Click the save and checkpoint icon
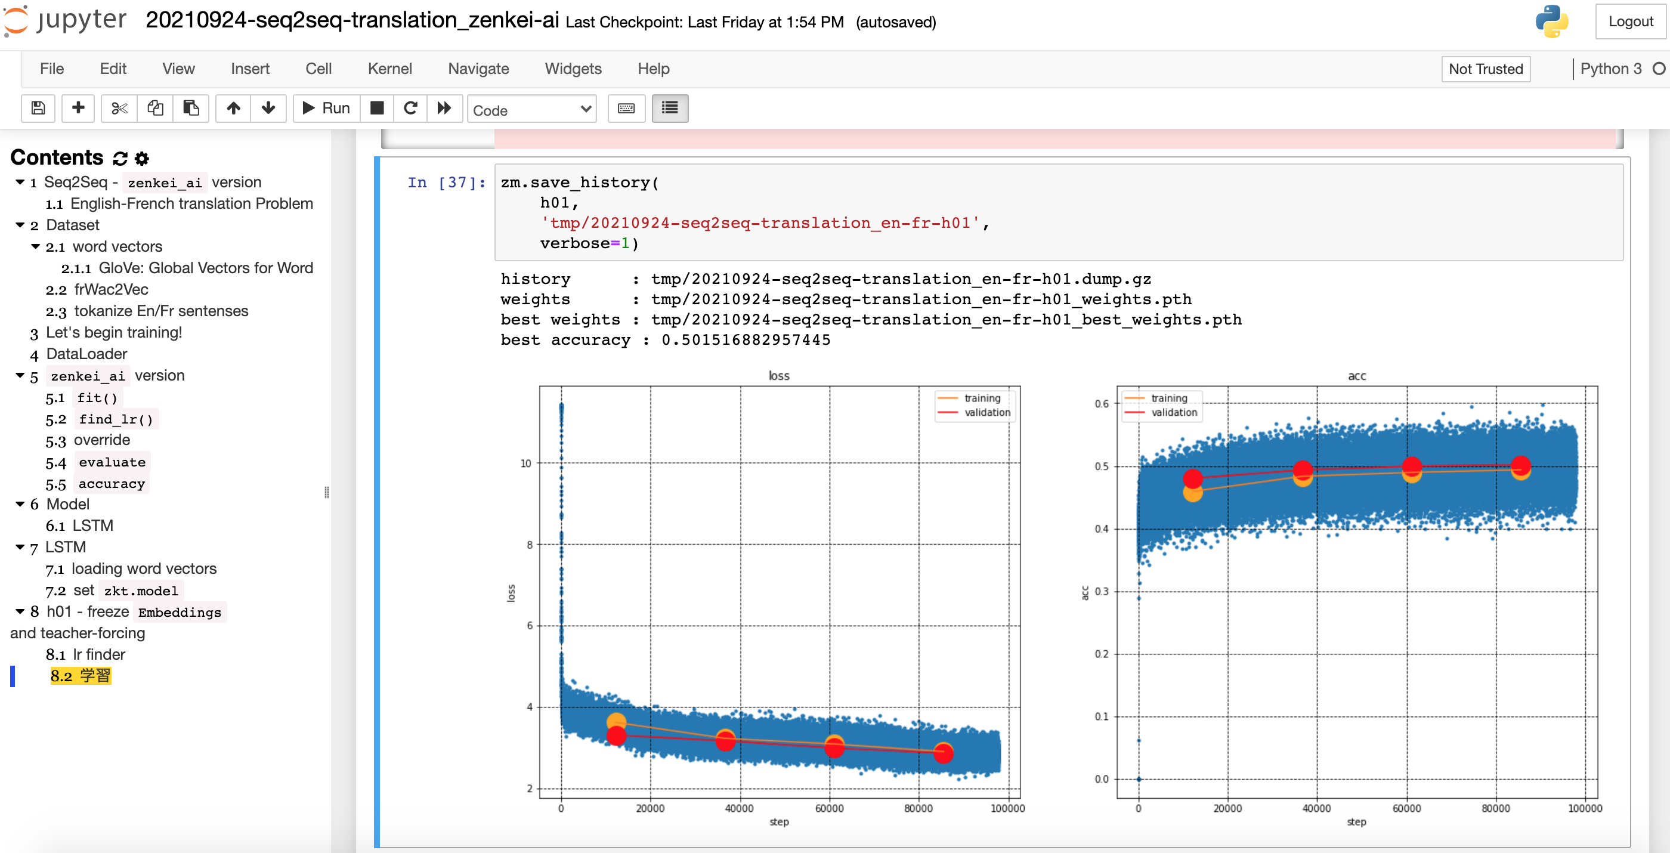Image resolution: width=1670 pixels, height=853 pixels. coord(38,108)
